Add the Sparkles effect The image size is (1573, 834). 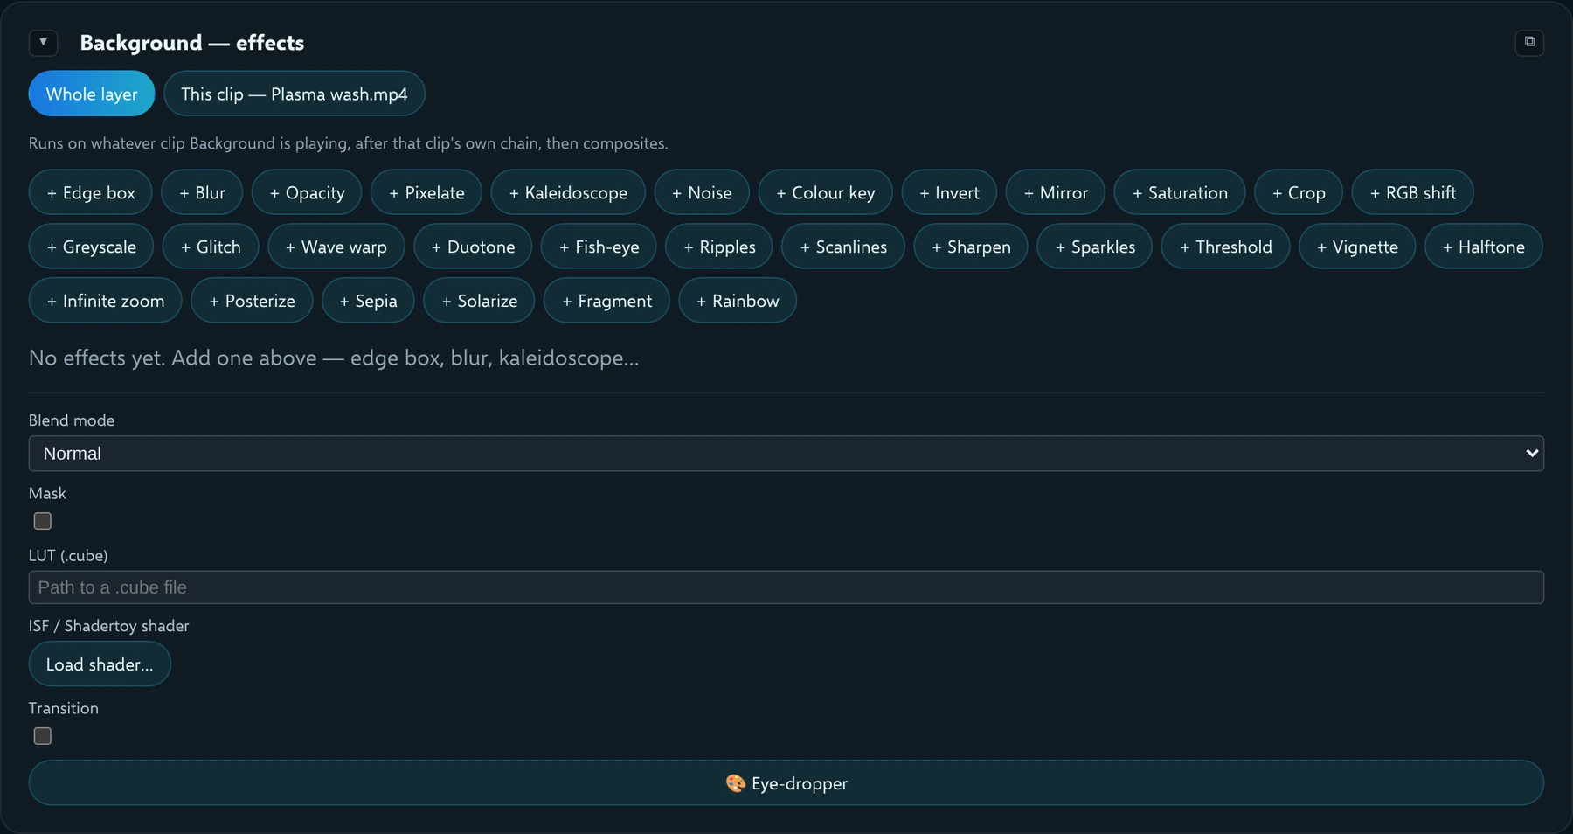pyautogui.click(x=1095, y=247)
